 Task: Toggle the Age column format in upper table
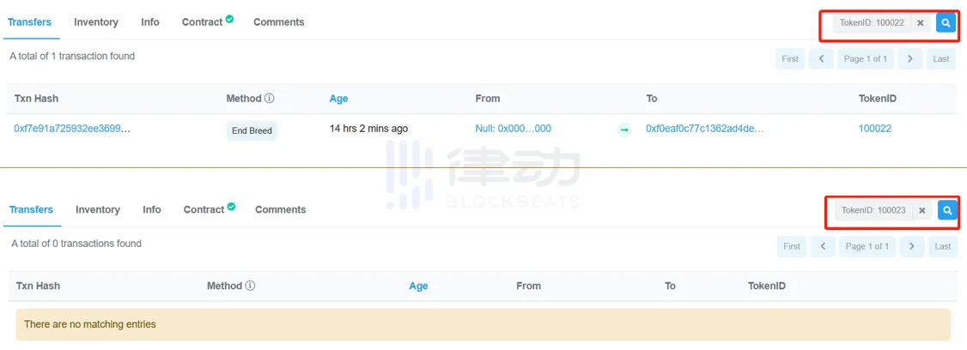tap(338, 99)
